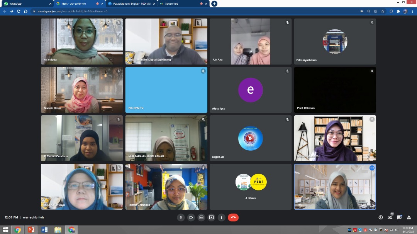Image resolution: width=417 pixels, height=234 pixels.
Task: Expand the '4 others' participants tile
Action: point(251,187)
